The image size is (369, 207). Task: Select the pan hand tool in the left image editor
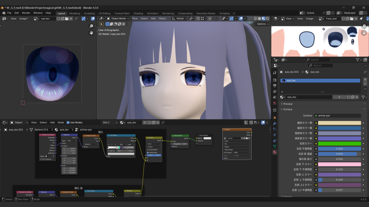tap(92, 33)
